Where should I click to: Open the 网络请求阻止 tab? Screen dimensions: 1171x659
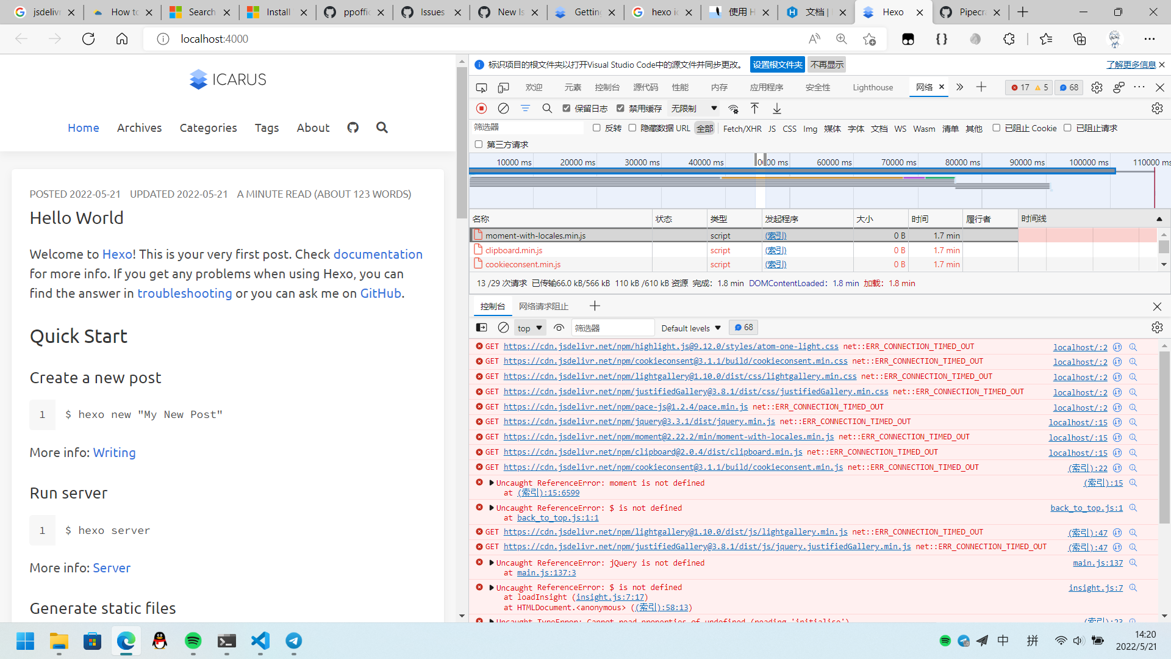(543, 306)
